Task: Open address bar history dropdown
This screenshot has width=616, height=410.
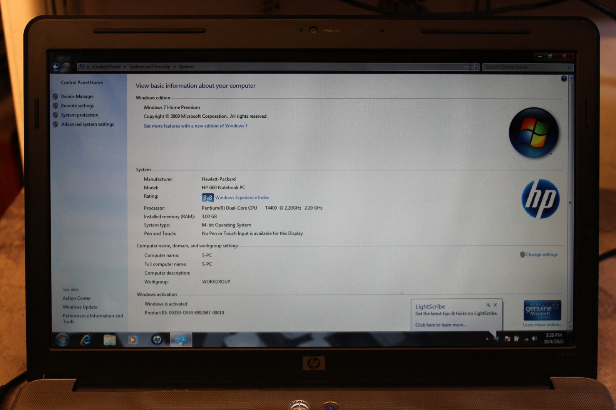Action: click(x=466, y=67)
